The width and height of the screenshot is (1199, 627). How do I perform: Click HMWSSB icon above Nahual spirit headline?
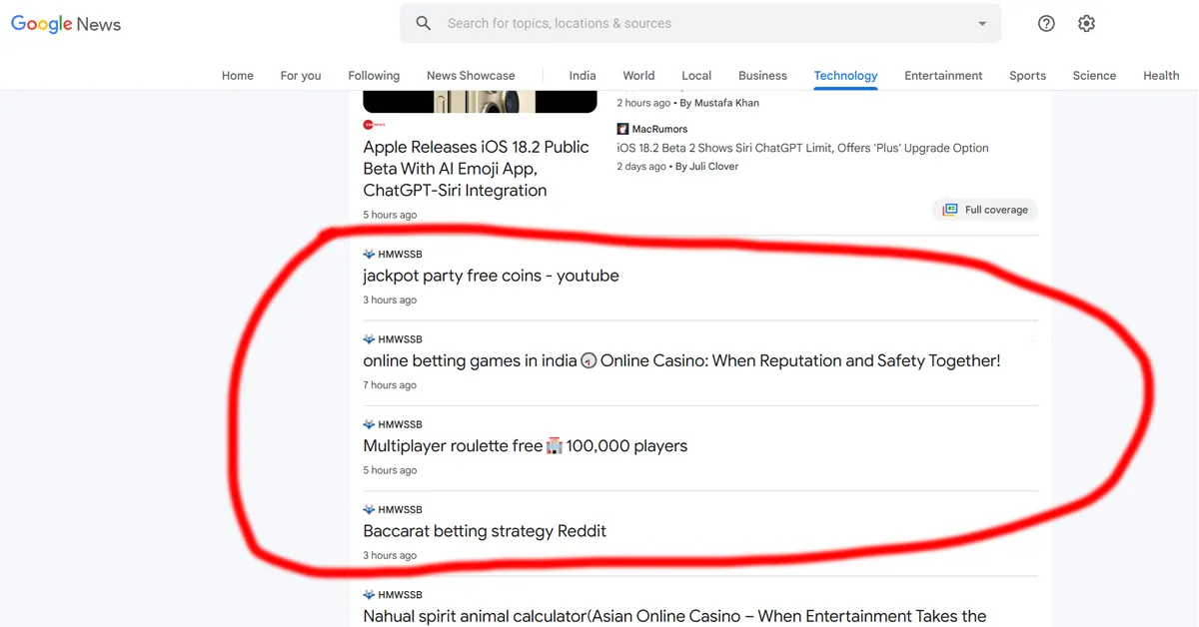click(x=369, y=595)
